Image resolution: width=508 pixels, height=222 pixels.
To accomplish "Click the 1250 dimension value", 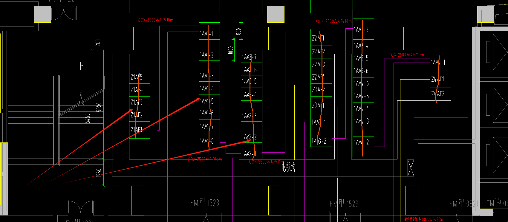I will 99,173.
